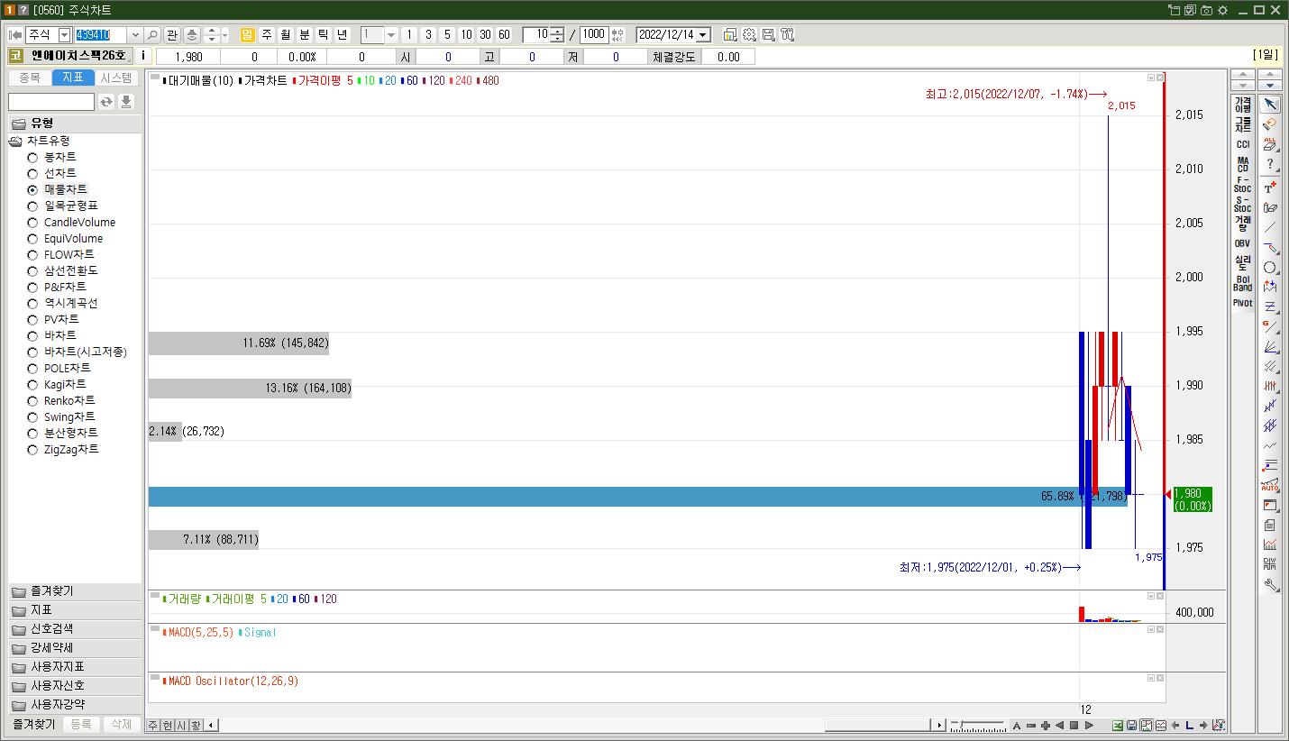Select the text annotation tool
The width and height of the screenshot is (1289, 741).
[1270, 188]
